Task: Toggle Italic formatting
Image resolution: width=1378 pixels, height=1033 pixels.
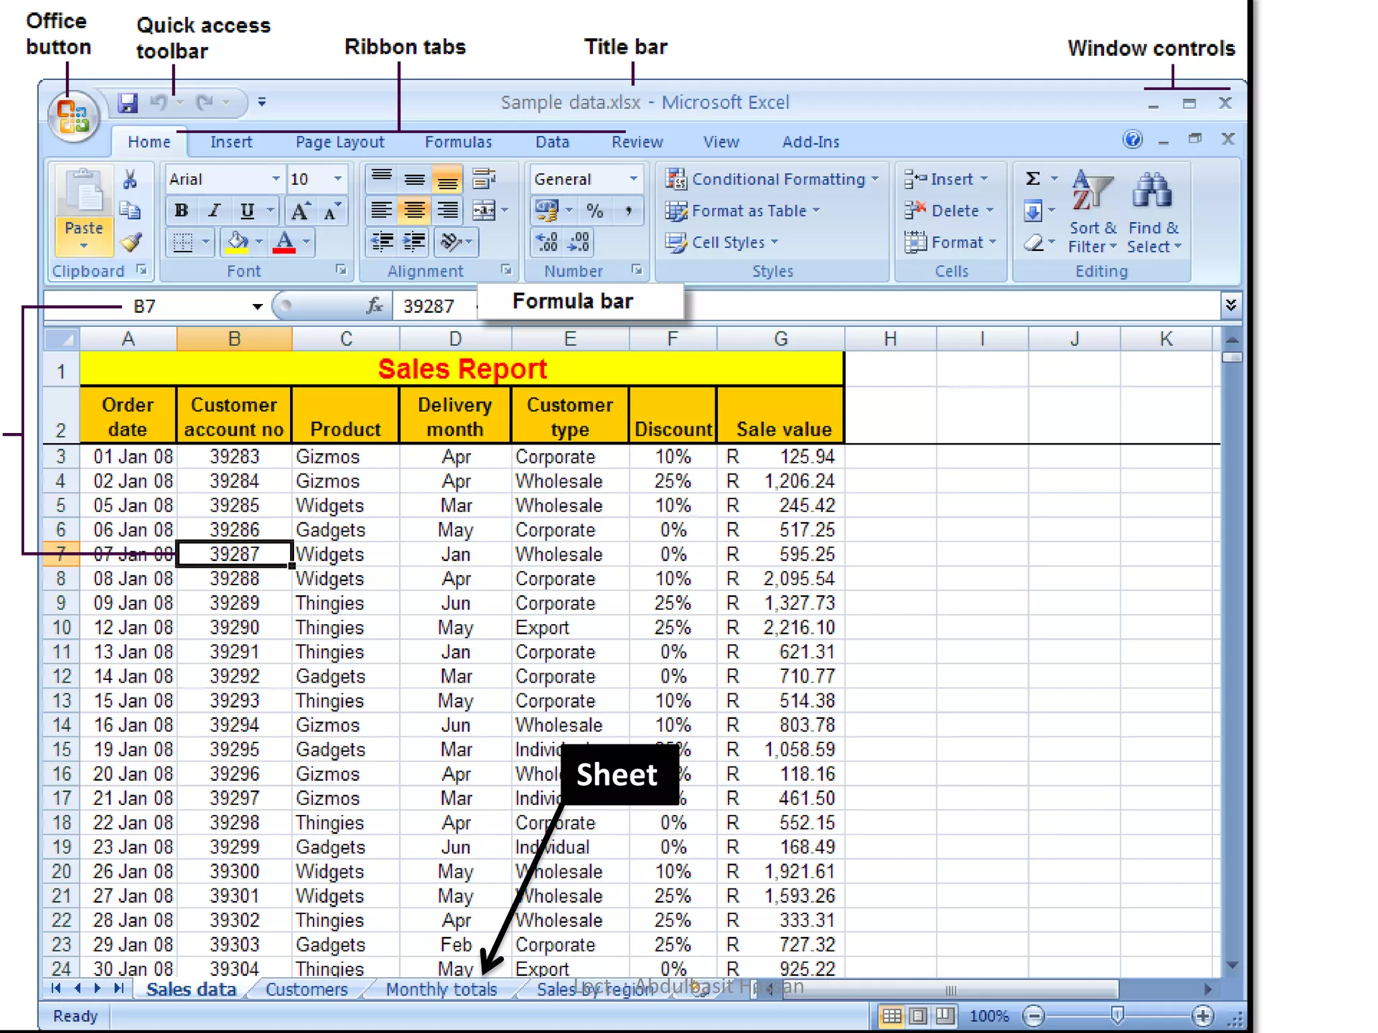Action: tap(214, 211)
